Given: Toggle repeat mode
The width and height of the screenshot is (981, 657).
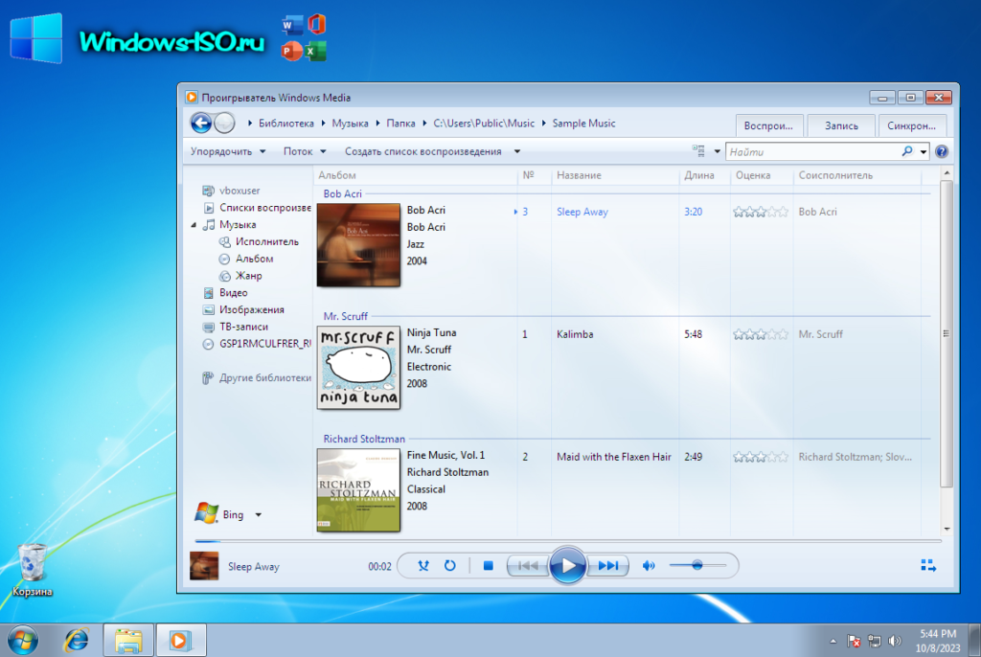Looking at the screenshot, I should coord(450,566).
